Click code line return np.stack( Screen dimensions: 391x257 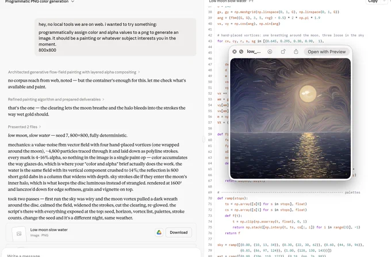(296, 227)
